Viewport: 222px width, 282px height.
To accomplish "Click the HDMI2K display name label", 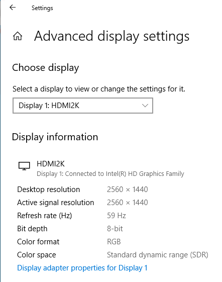I will point(51,164).
